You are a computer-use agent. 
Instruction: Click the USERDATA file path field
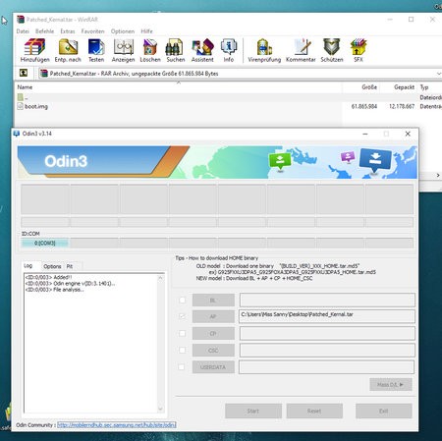(326, 367)
